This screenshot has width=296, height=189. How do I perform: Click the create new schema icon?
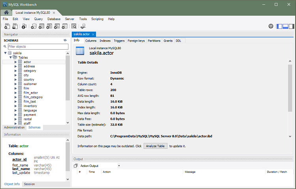(x=34, y=26)
